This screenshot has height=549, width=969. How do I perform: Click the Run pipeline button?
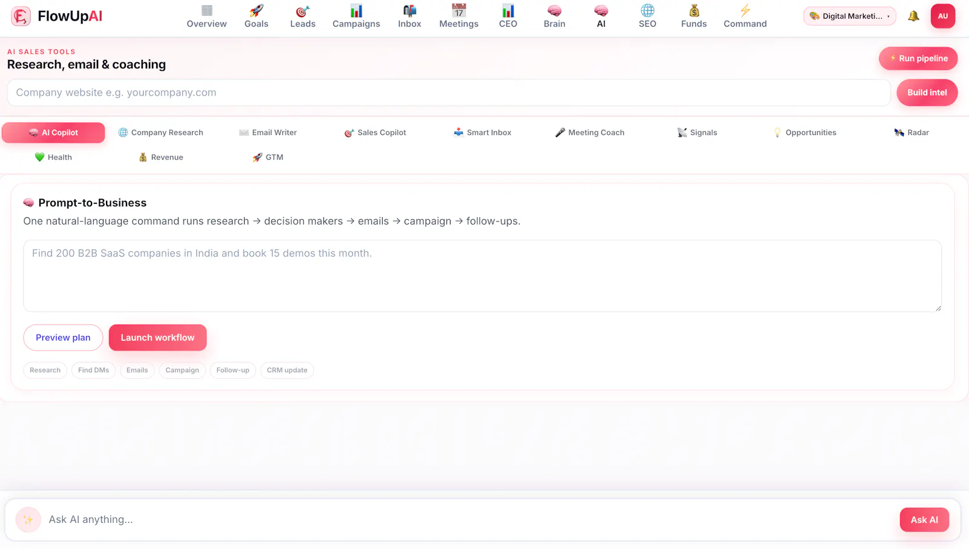[918, 59]
